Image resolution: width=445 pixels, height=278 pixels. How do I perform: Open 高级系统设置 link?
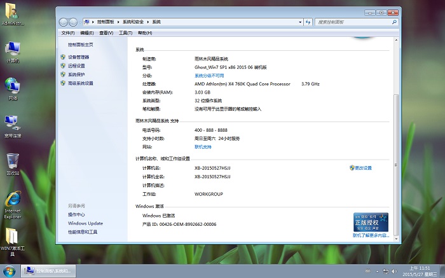click(x=80, y=83)
